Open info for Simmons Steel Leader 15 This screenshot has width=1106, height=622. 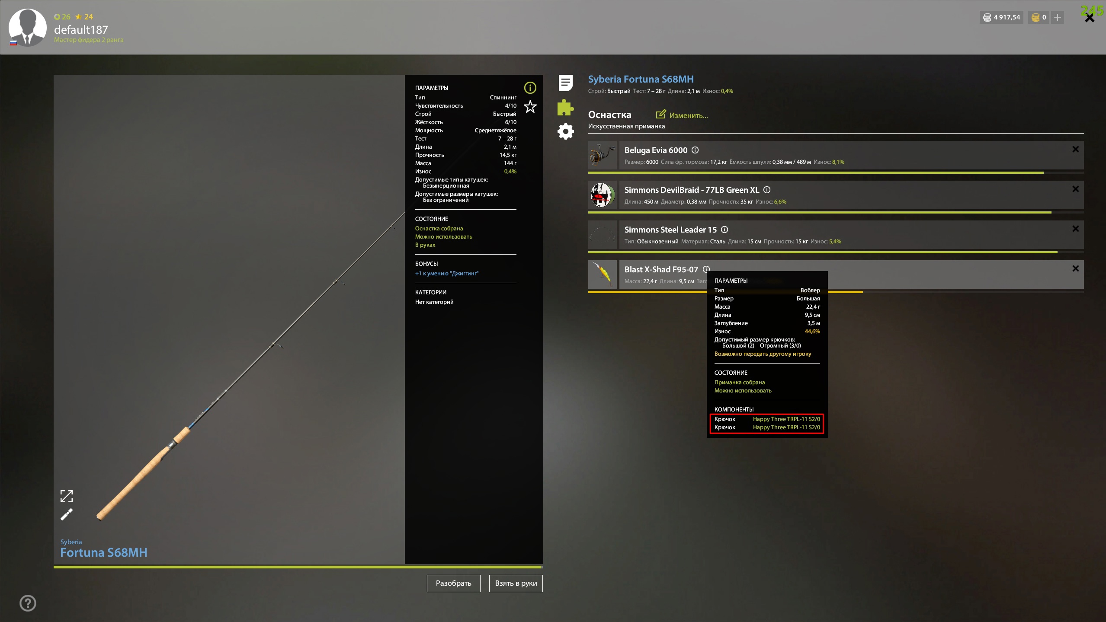[724, 230]
